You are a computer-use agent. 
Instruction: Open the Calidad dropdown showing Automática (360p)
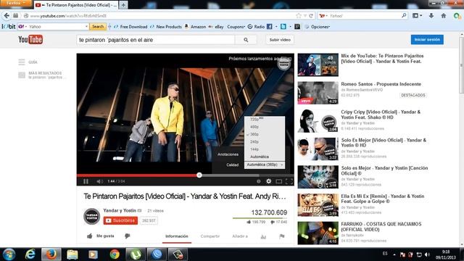coord(265,165)
